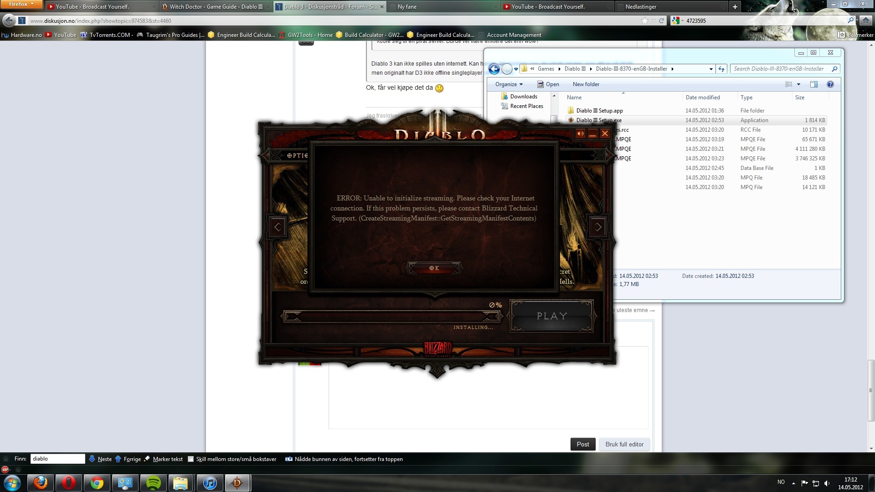Screen dimensions: 875x492
Task: Open the Firefox menu button
Action: pyautogui.click(x=21, y=4)
